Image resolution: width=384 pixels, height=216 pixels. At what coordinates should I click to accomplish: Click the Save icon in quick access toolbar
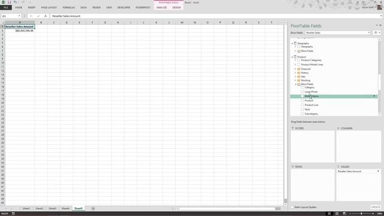(9, 2)
